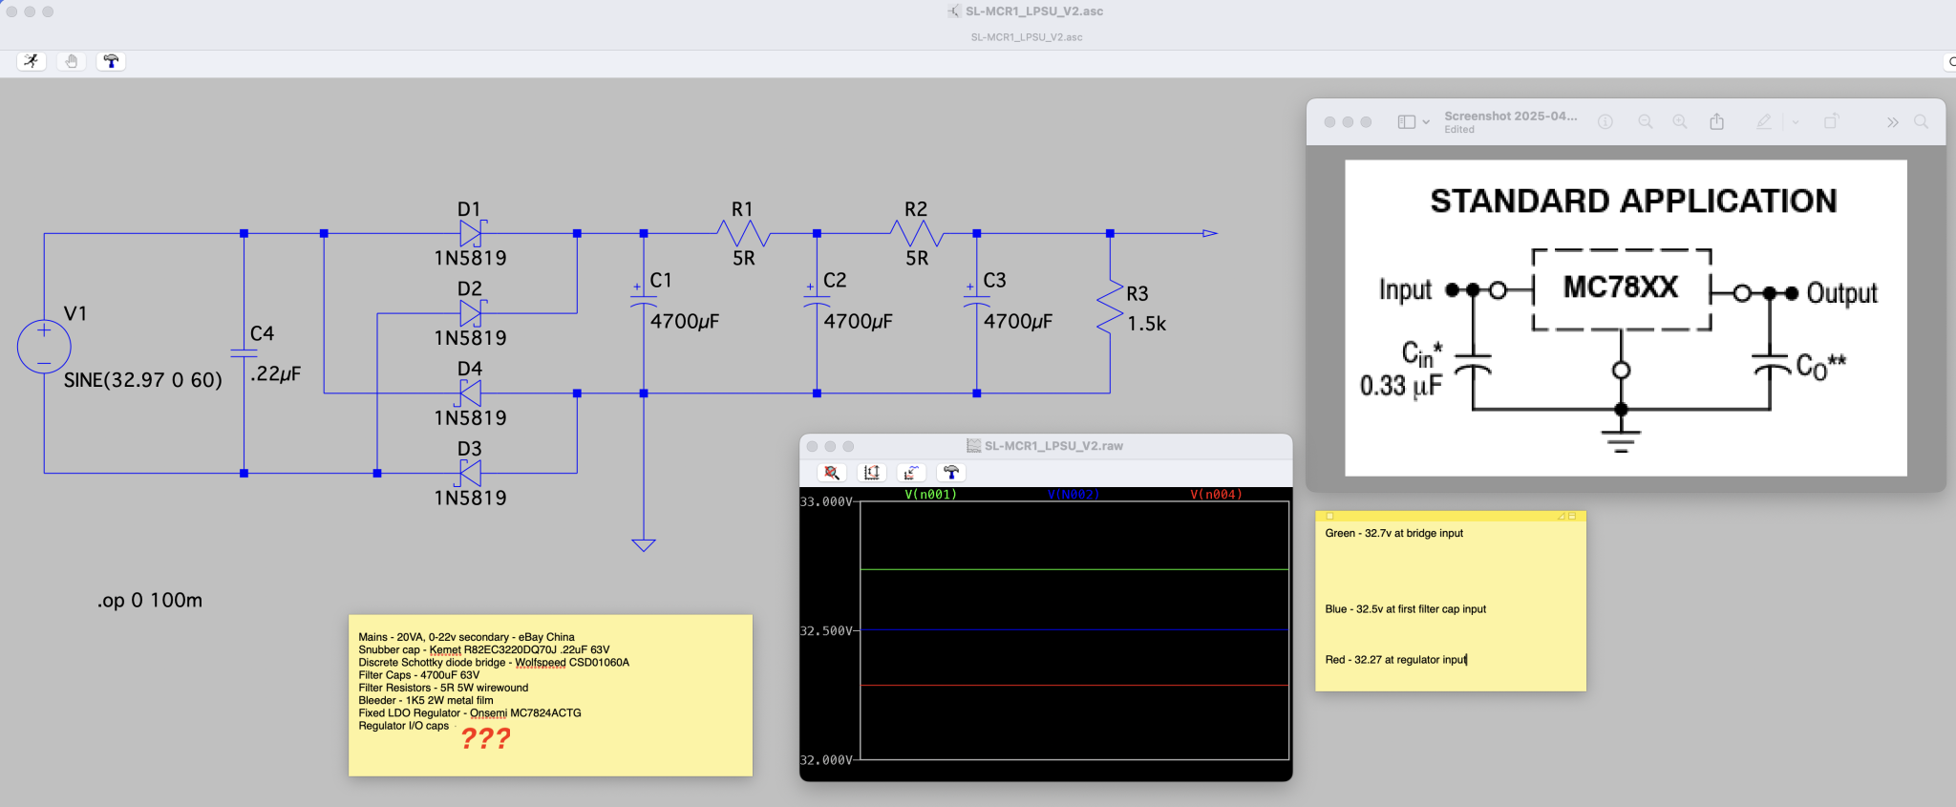Viewport: 1956px width, 807px height.
Task: Click 'Green - 32.7v at bridge input' sticky note line
Action: (1393, 534)
